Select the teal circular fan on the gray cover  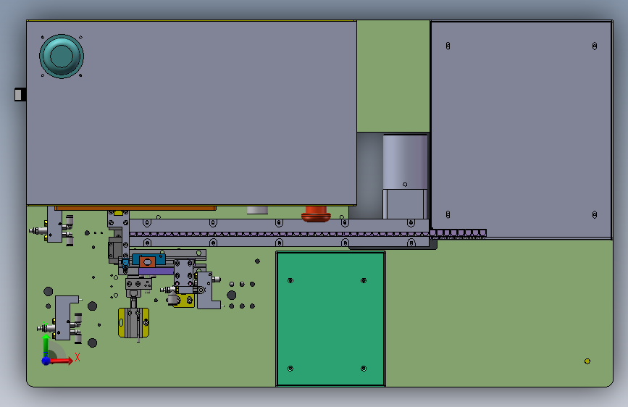coord(62,56)
